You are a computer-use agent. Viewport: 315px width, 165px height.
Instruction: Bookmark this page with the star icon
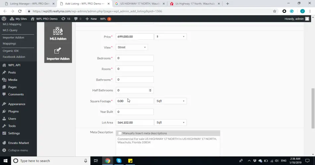(275, 11)
